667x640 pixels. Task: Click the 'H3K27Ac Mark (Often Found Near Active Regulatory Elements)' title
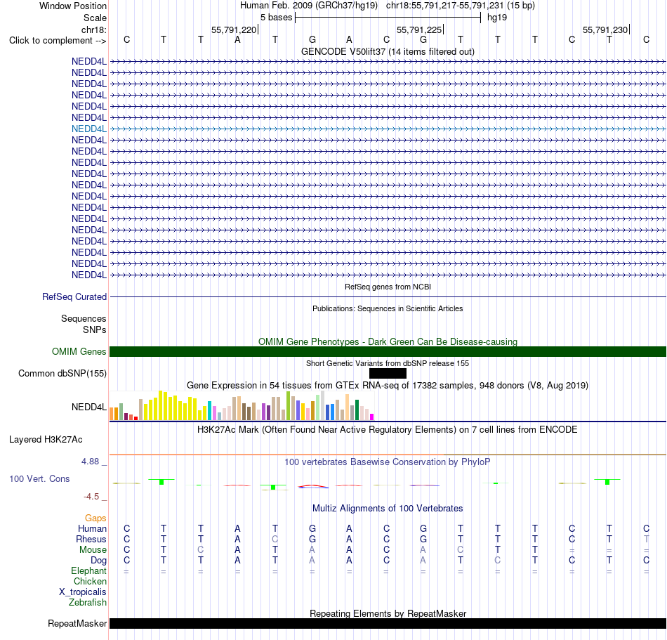[388, 430]
